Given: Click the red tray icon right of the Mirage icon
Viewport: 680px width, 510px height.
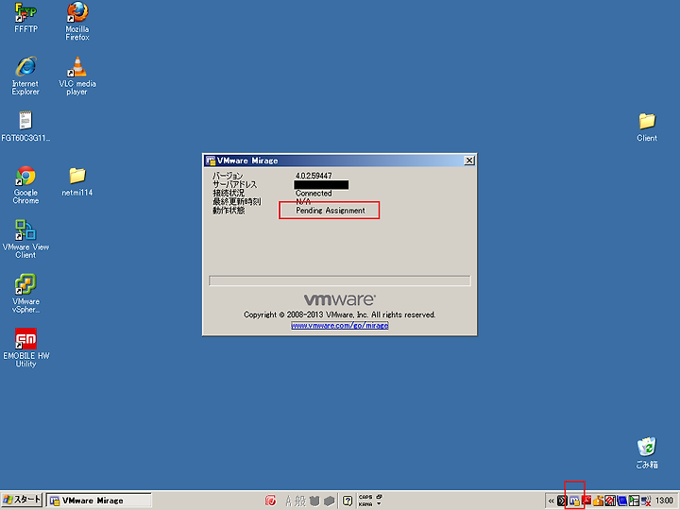Looking at the screenshot, I should 586,500.
